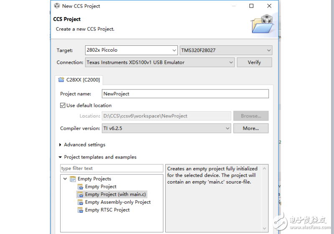The height and width of the screenshot is (234, 334).
Task: Choose Empty Assembly-only Project template
Action: (x=118, y=202)
